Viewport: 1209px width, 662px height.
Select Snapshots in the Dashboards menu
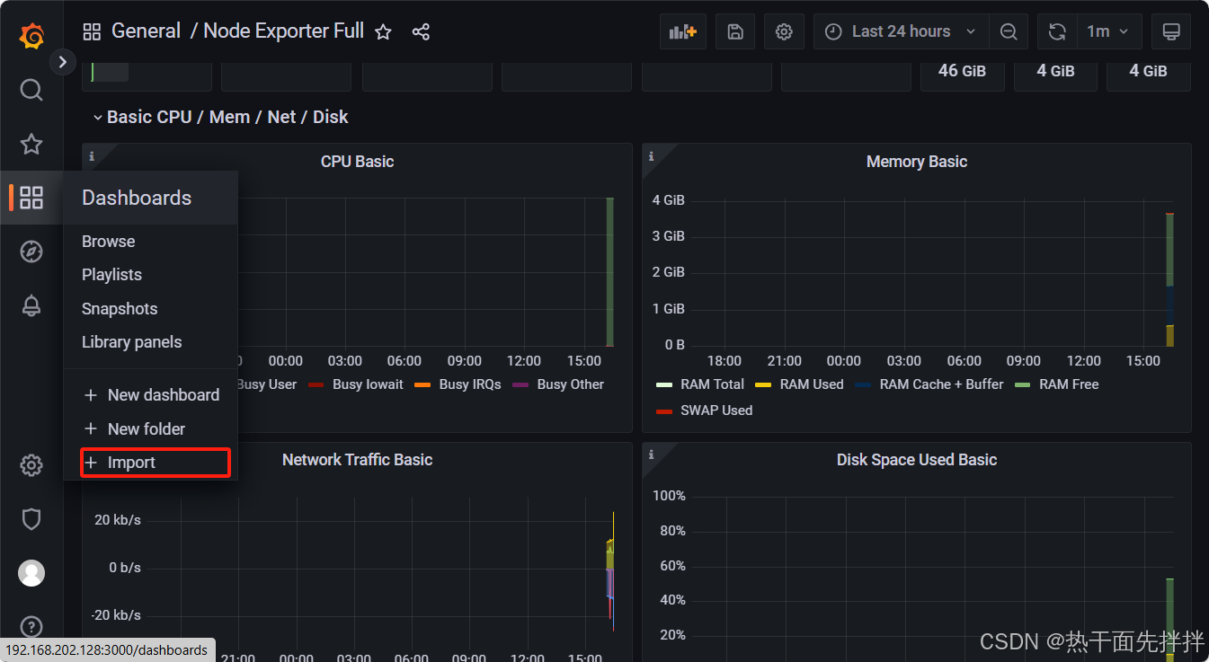(120, 309)
